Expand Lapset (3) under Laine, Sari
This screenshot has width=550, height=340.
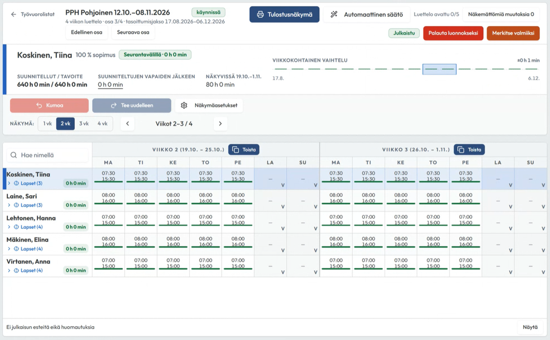pyautogui.click(x=25, y=205)
